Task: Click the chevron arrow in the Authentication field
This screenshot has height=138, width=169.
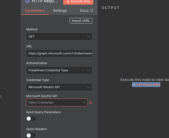Action: coord(88,70)
